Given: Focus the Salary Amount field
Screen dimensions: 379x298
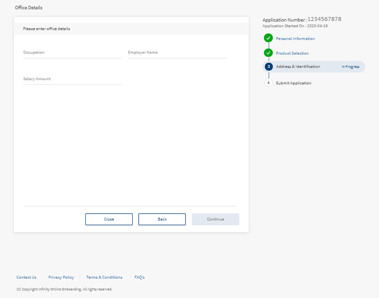Looking at the screenshot, I should coord(72,79).
